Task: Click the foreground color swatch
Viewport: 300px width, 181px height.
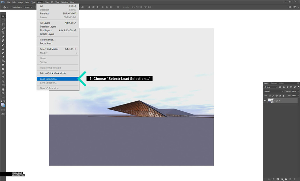Action: [2, 104]
